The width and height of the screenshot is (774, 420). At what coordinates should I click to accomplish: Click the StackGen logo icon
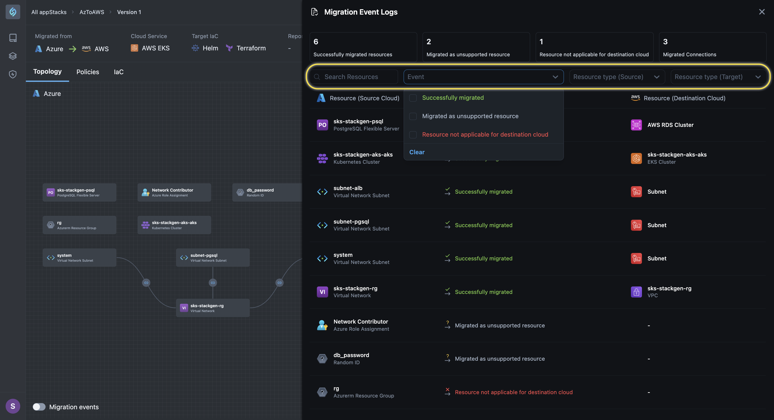point(13,12)
